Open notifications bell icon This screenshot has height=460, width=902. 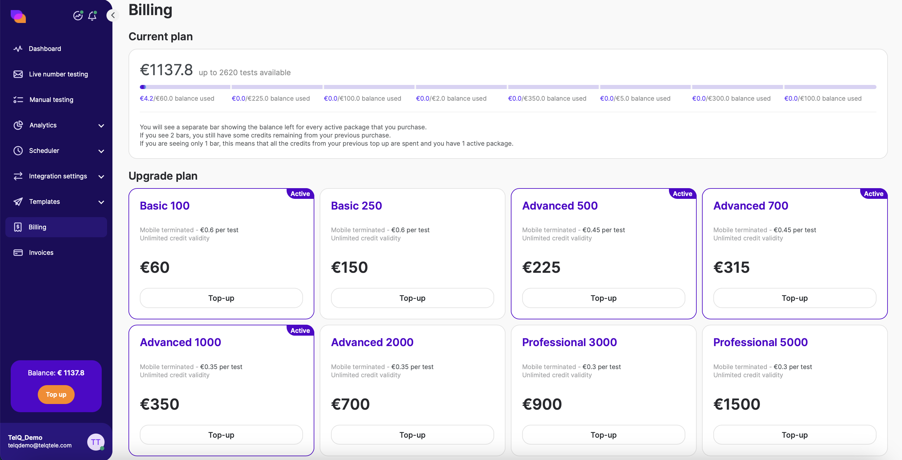click(93, 16)
